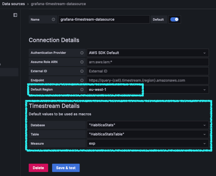Open Measure exp dropdown

(148, 143)
